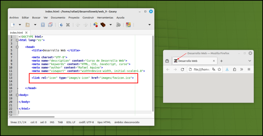Viewport: 263px width, 136px height.
Task: Click the favicon link rel line
Action: tap(83, 78)
